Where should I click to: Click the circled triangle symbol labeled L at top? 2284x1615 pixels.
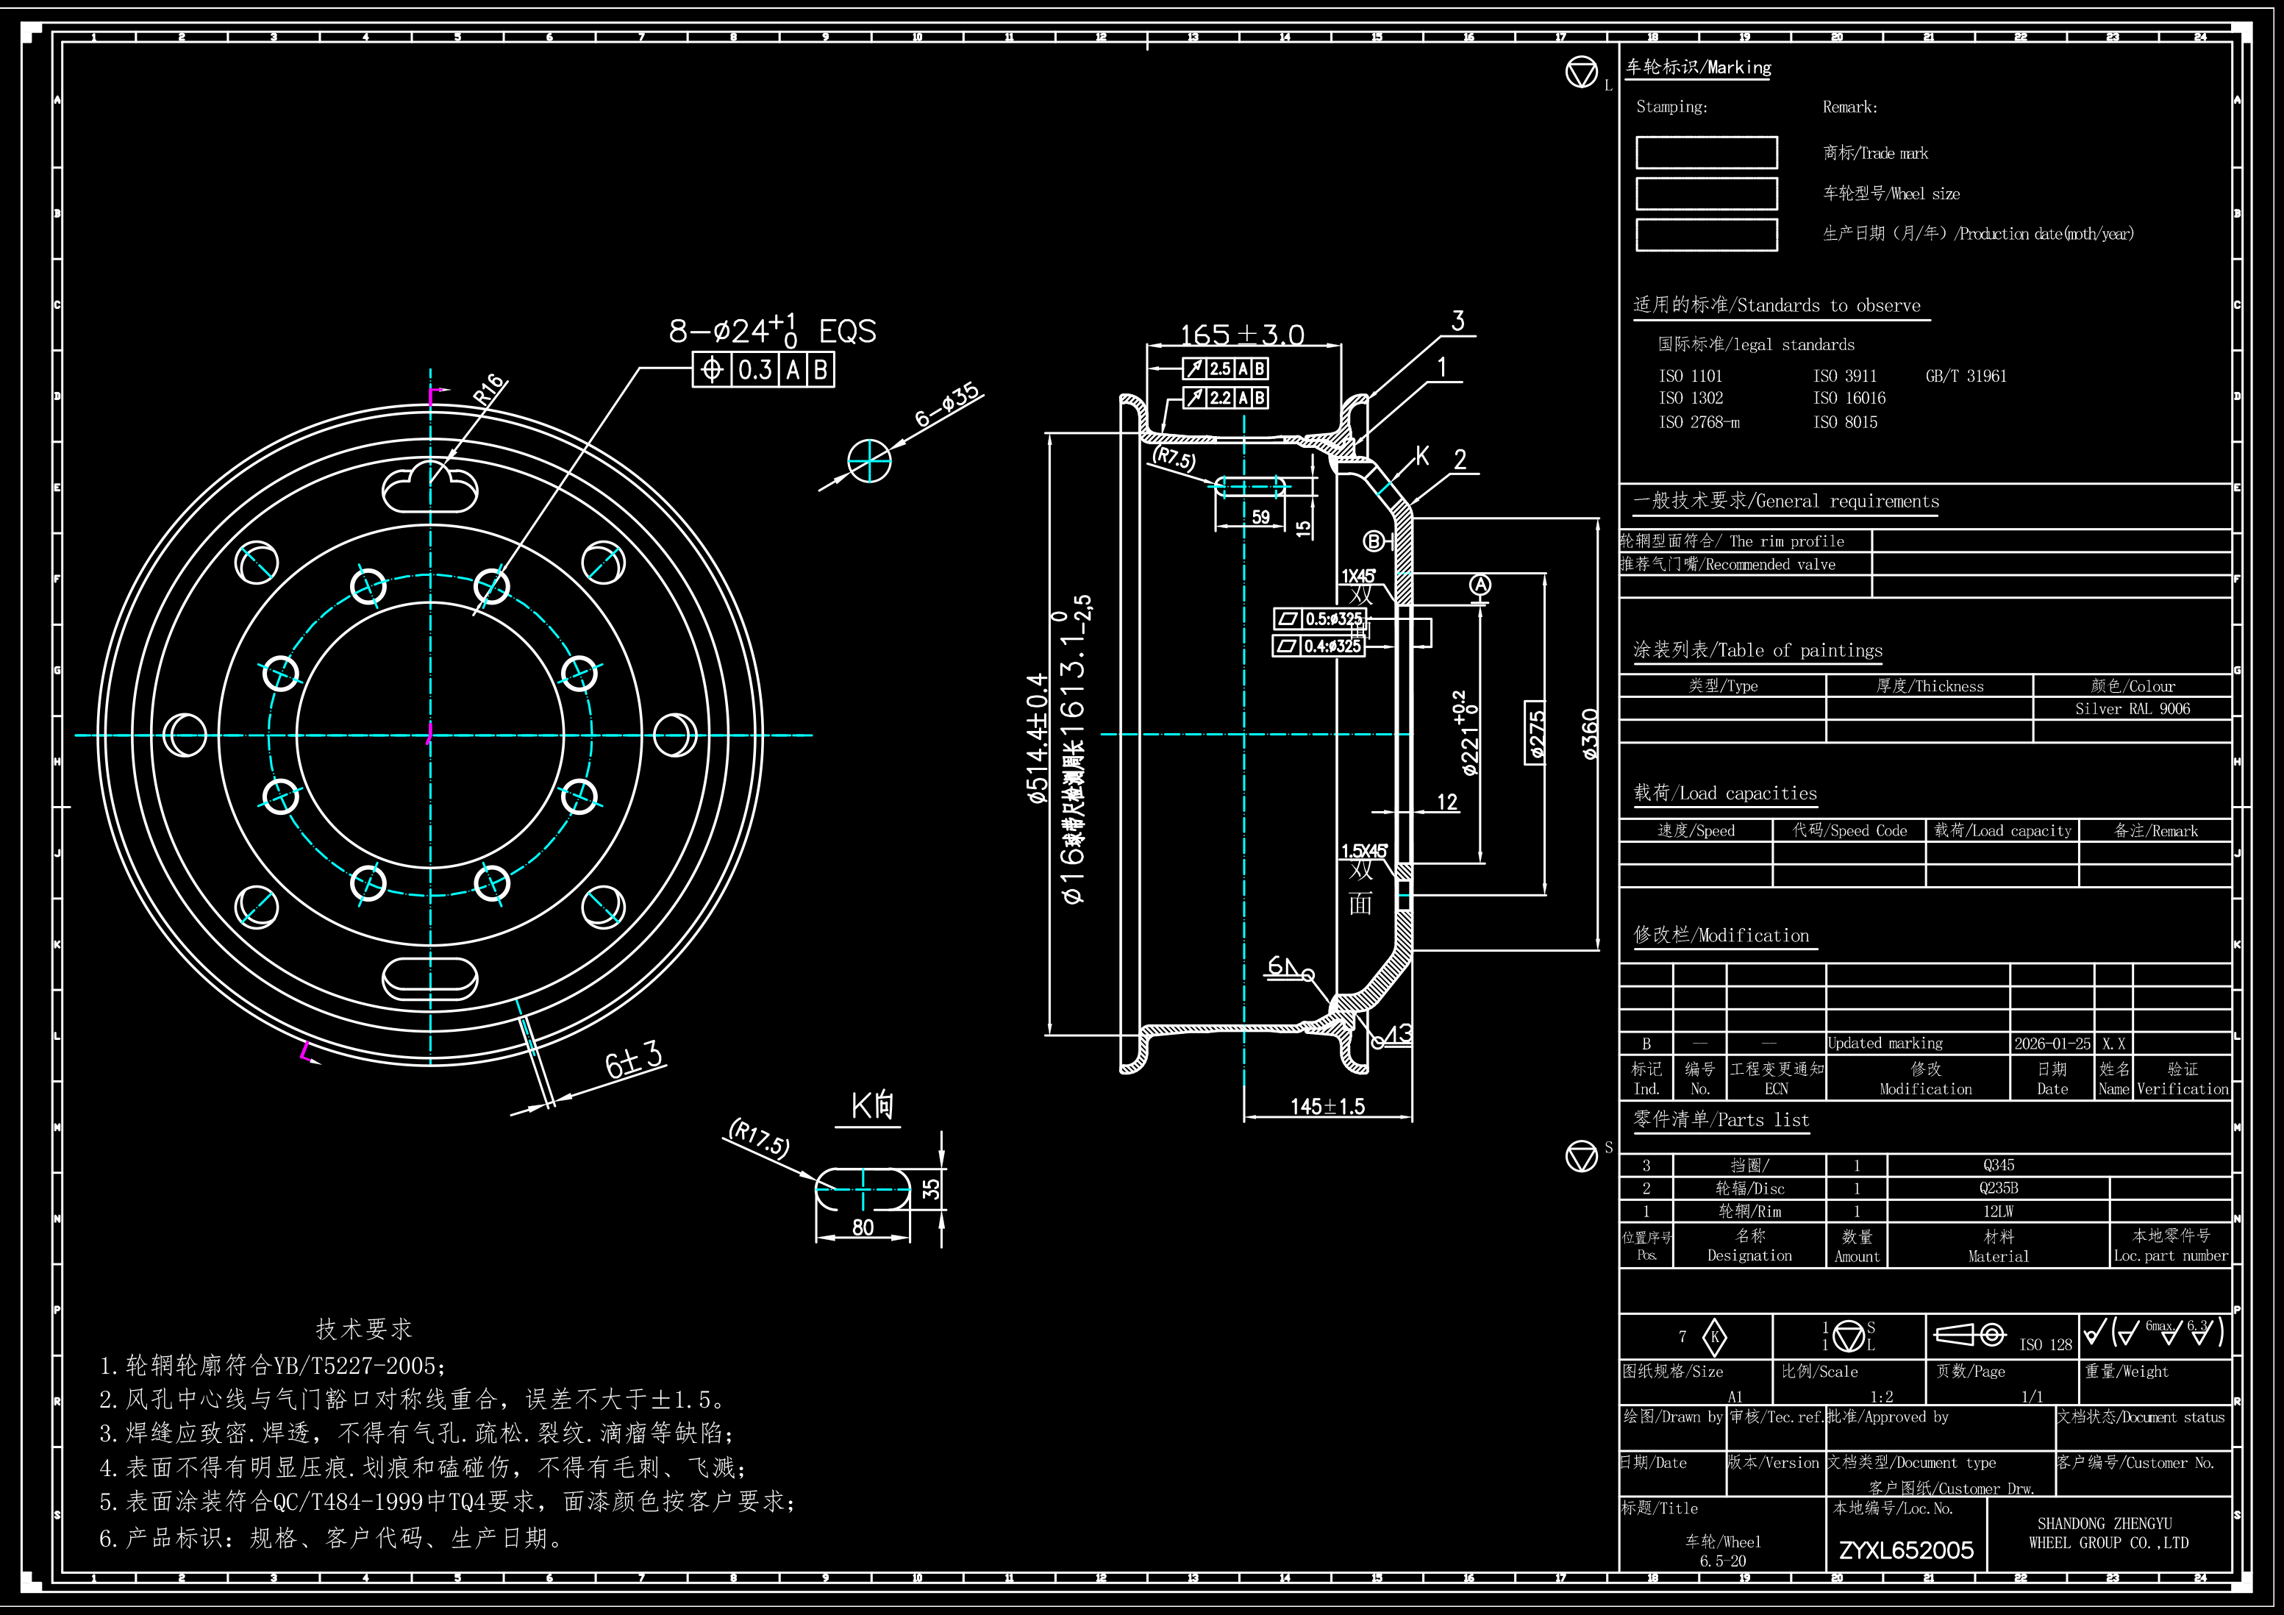tap(1581, 71)
